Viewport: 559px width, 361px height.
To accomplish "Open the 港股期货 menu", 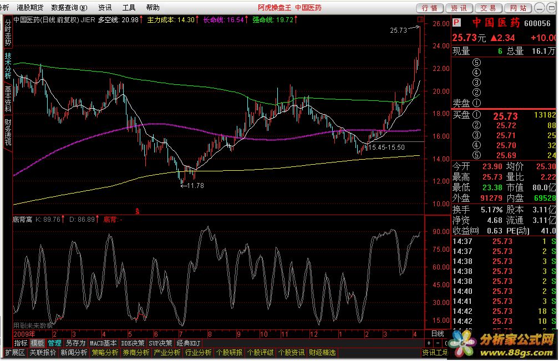I will [x=31, y=7].
